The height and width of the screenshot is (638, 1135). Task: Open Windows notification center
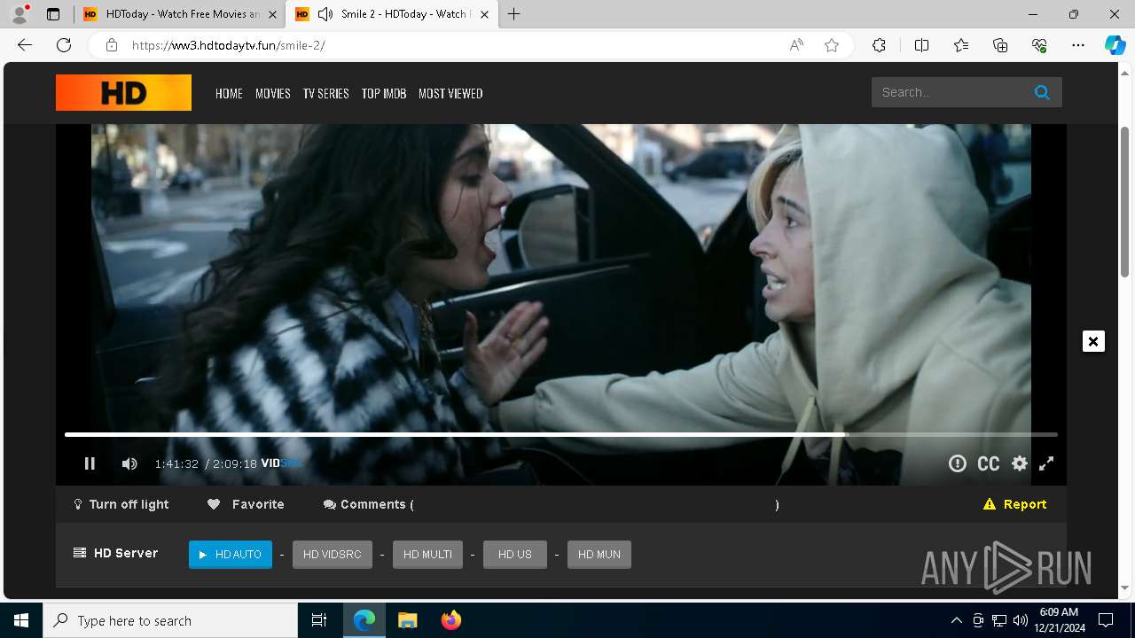tap(1106, 620)
